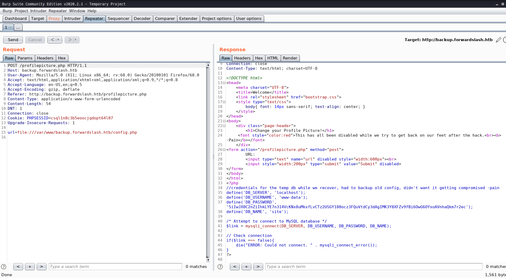Switch to the User options tab
506x278 pixels.
(x=249, y=19)
